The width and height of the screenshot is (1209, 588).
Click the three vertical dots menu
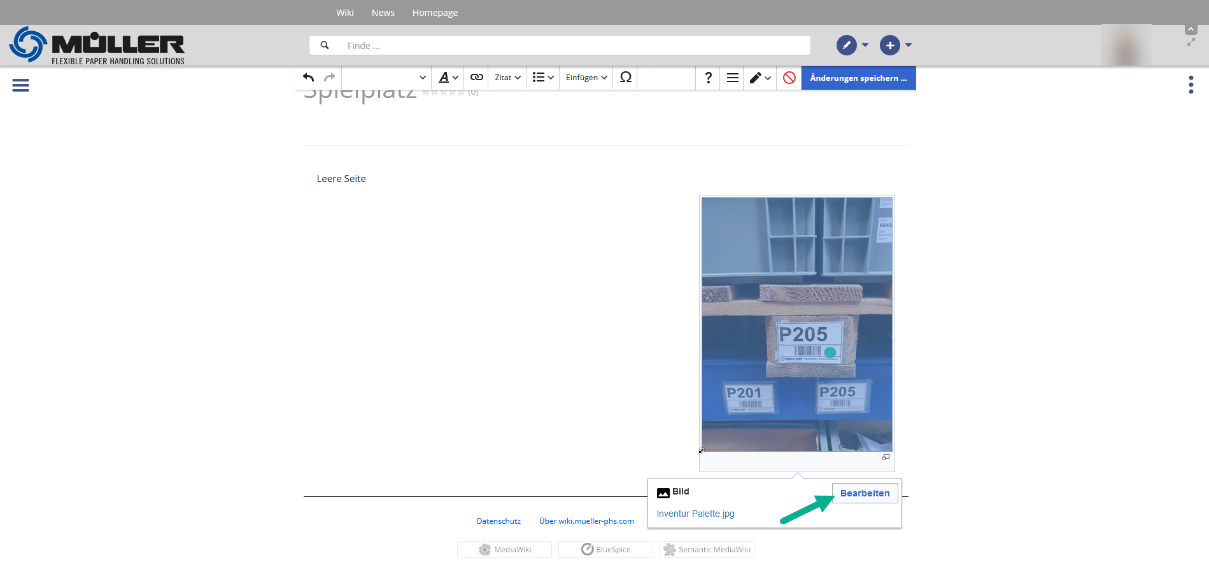1191,85
